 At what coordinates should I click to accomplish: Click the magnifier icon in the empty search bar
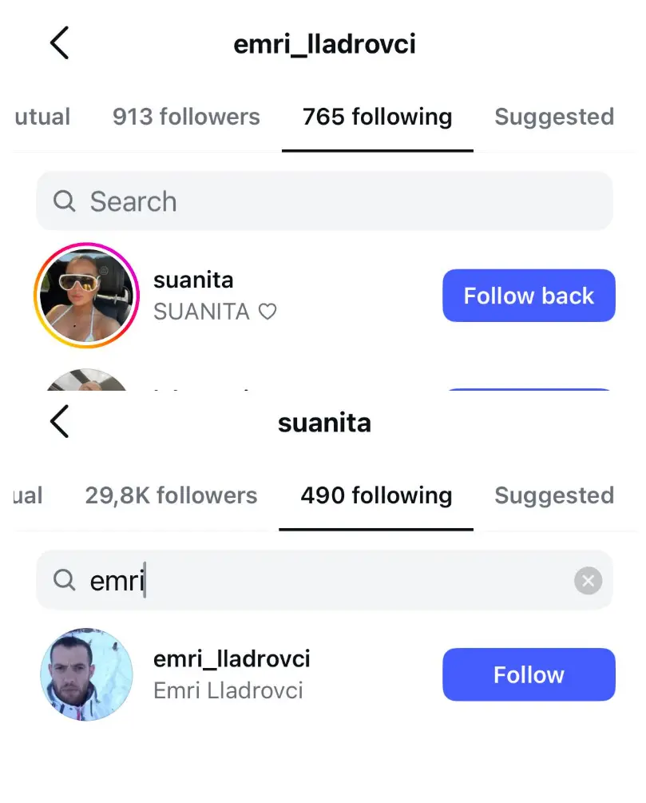(x=64, y=201)
